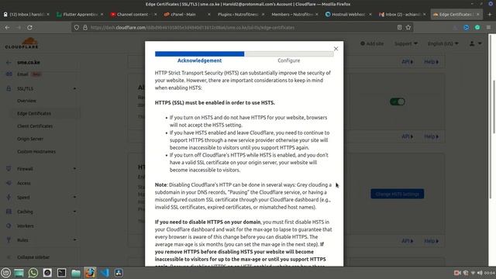Toggle reader view icon in address bar
Image resolution: width=496 pixels, height=279 pixels.
point(400,28)
